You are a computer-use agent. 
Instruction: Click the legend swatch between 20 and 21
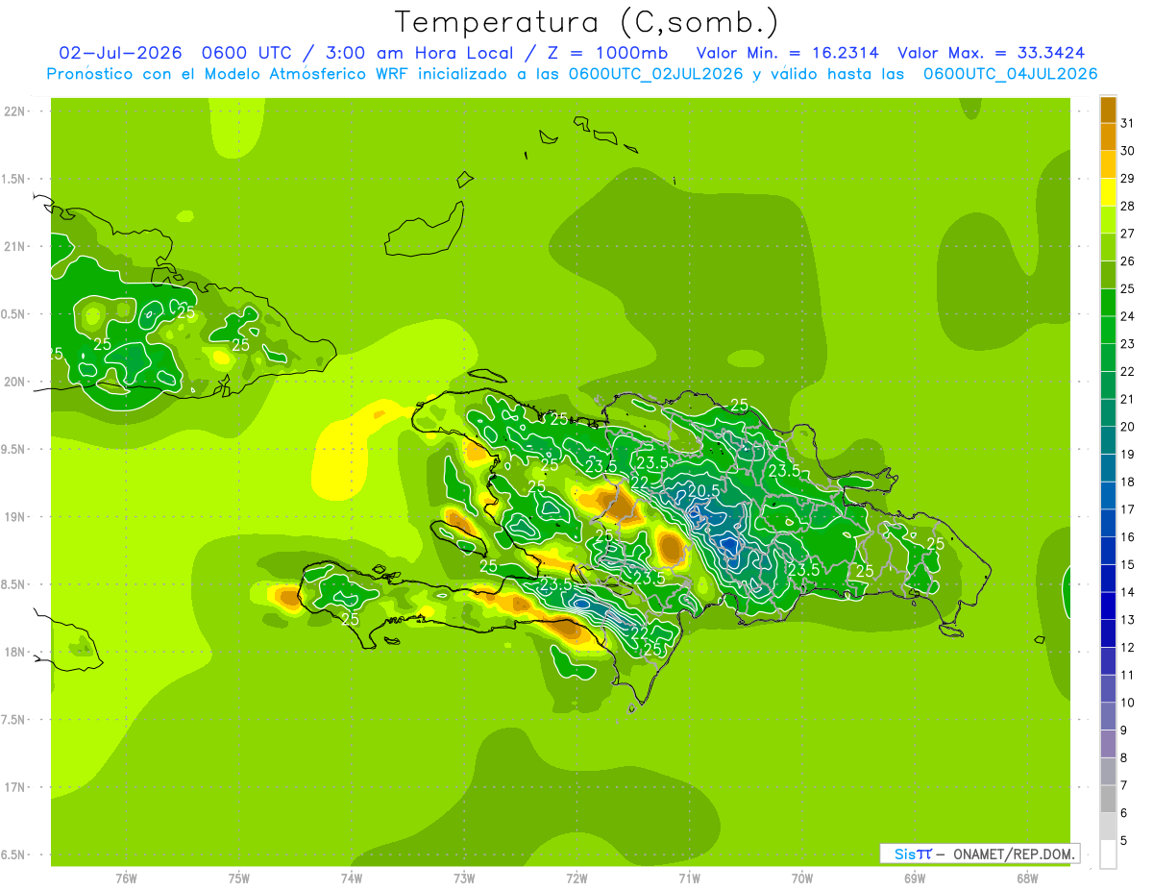click(1108, 412)
